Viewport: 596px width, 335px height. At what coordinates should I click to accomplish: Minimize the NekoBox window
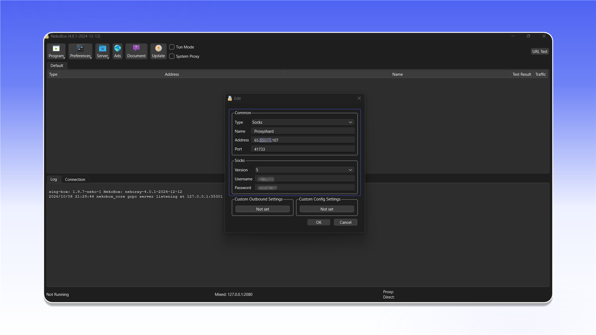click(513, 36)
